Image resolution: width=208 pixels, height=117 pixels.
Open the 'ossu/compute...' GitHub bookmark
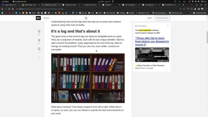[160, 13]
